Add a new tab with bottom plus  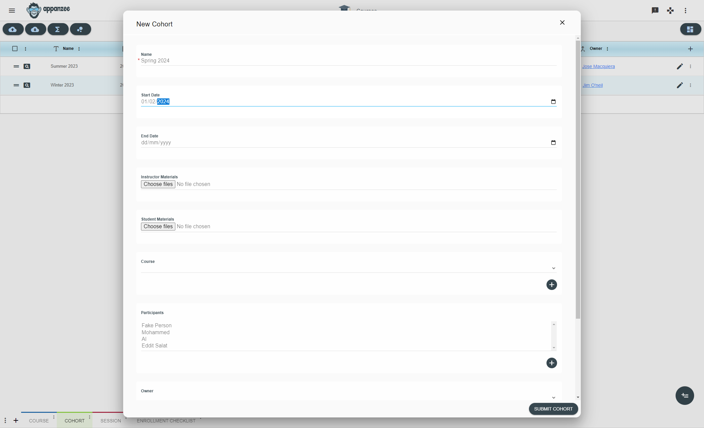(x=16, y=420)
